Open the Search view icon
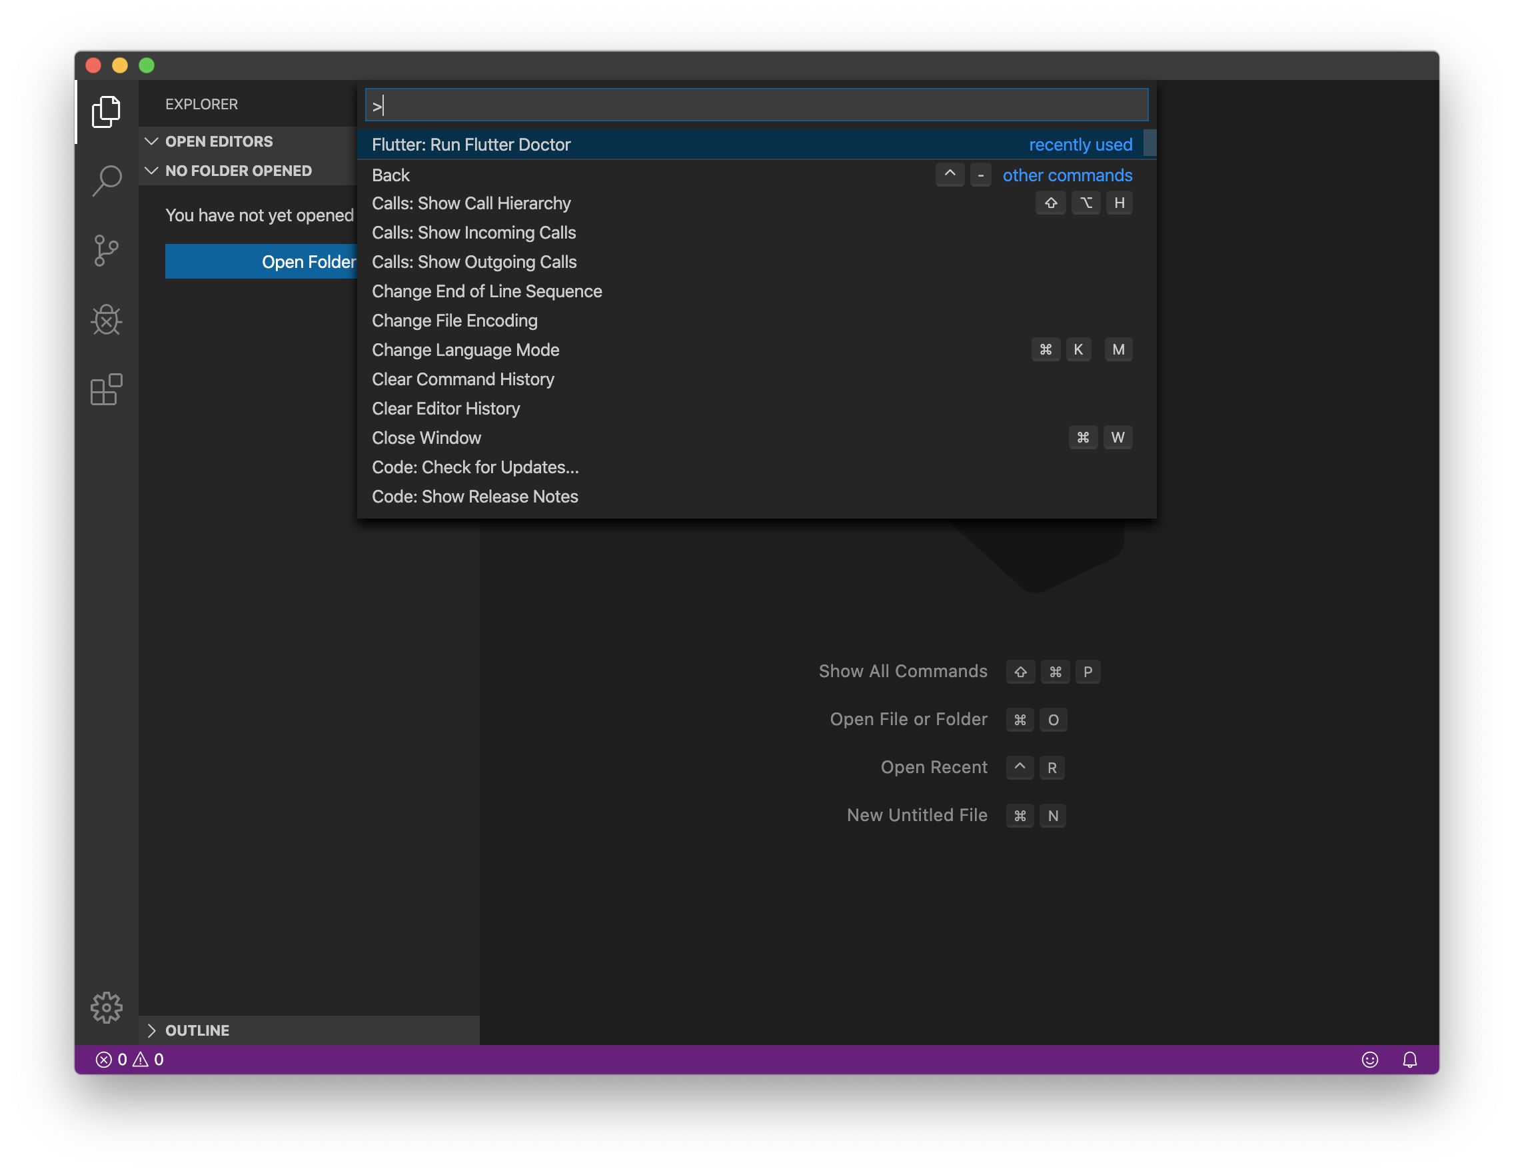The height and width of the screenshot is (1173, 1514). pos(106,181)
